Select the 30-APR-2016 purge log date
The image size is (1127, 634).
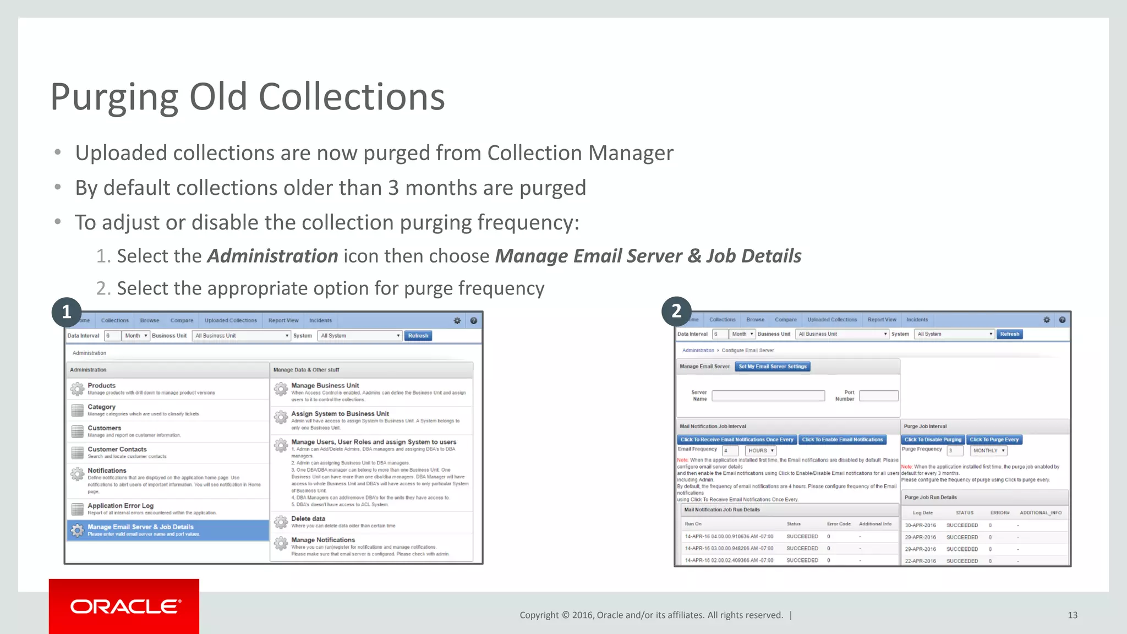[x=920, y=526]
